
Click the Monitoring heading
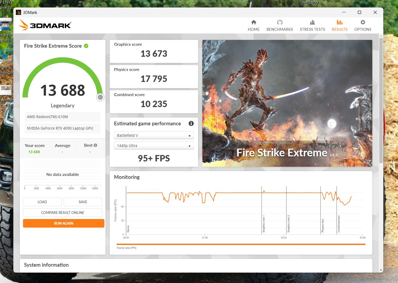coord(127,177)
